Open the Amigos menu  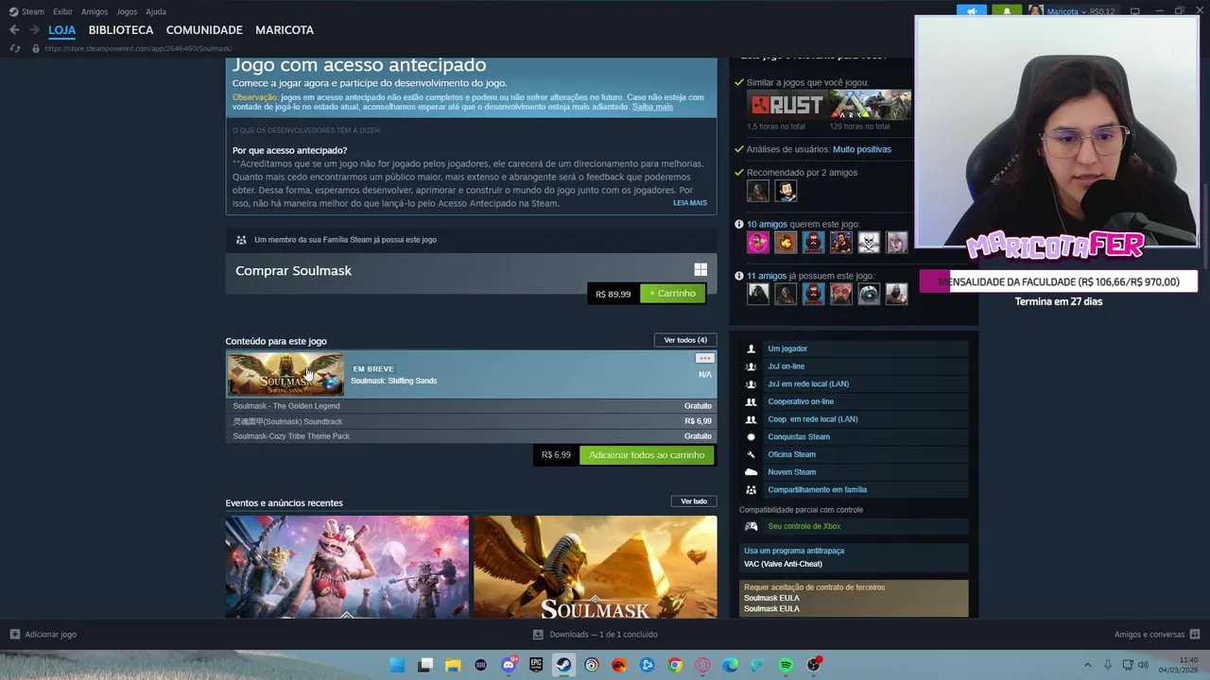point(95,11)
